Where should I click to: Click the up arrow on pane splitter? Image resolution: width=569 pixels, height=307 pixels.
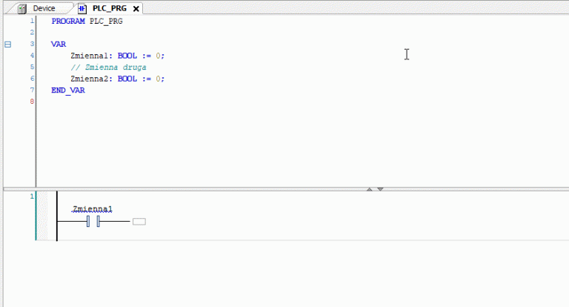[370, 190]
